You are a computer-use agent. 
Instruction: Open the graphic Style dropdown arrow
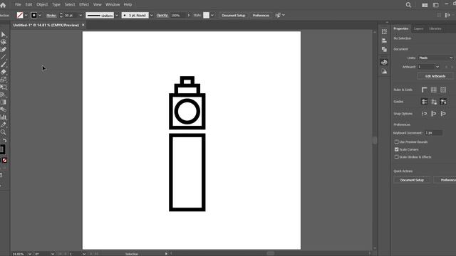tap(212, 15)
